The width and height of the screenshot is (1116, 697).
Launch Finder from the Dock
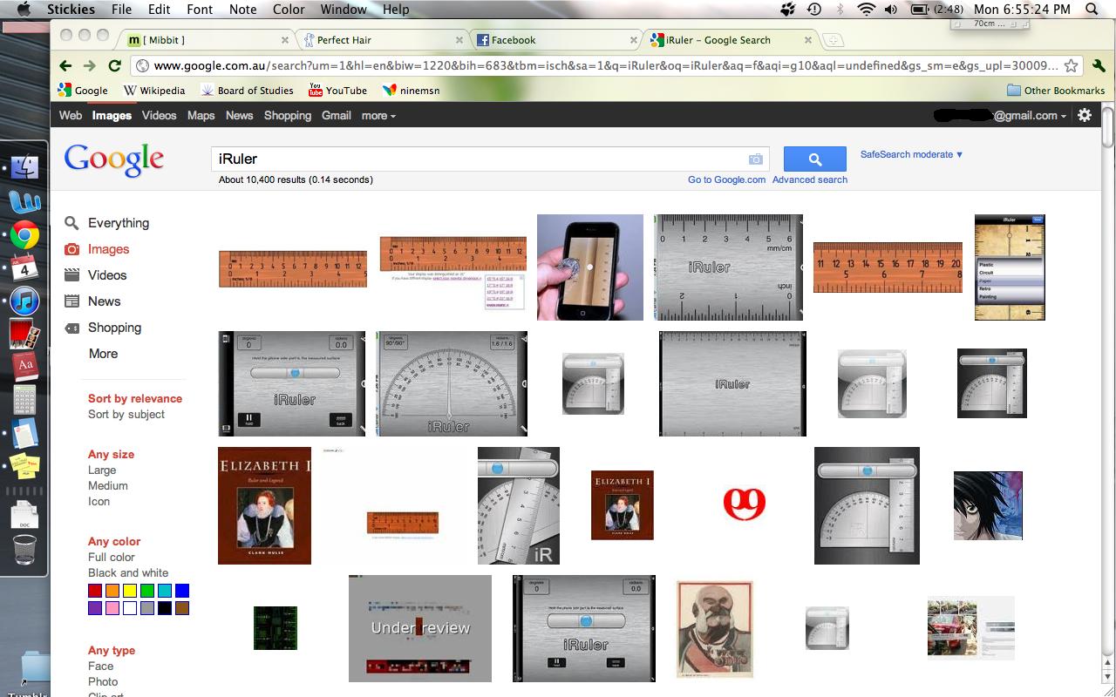(24, 166)
